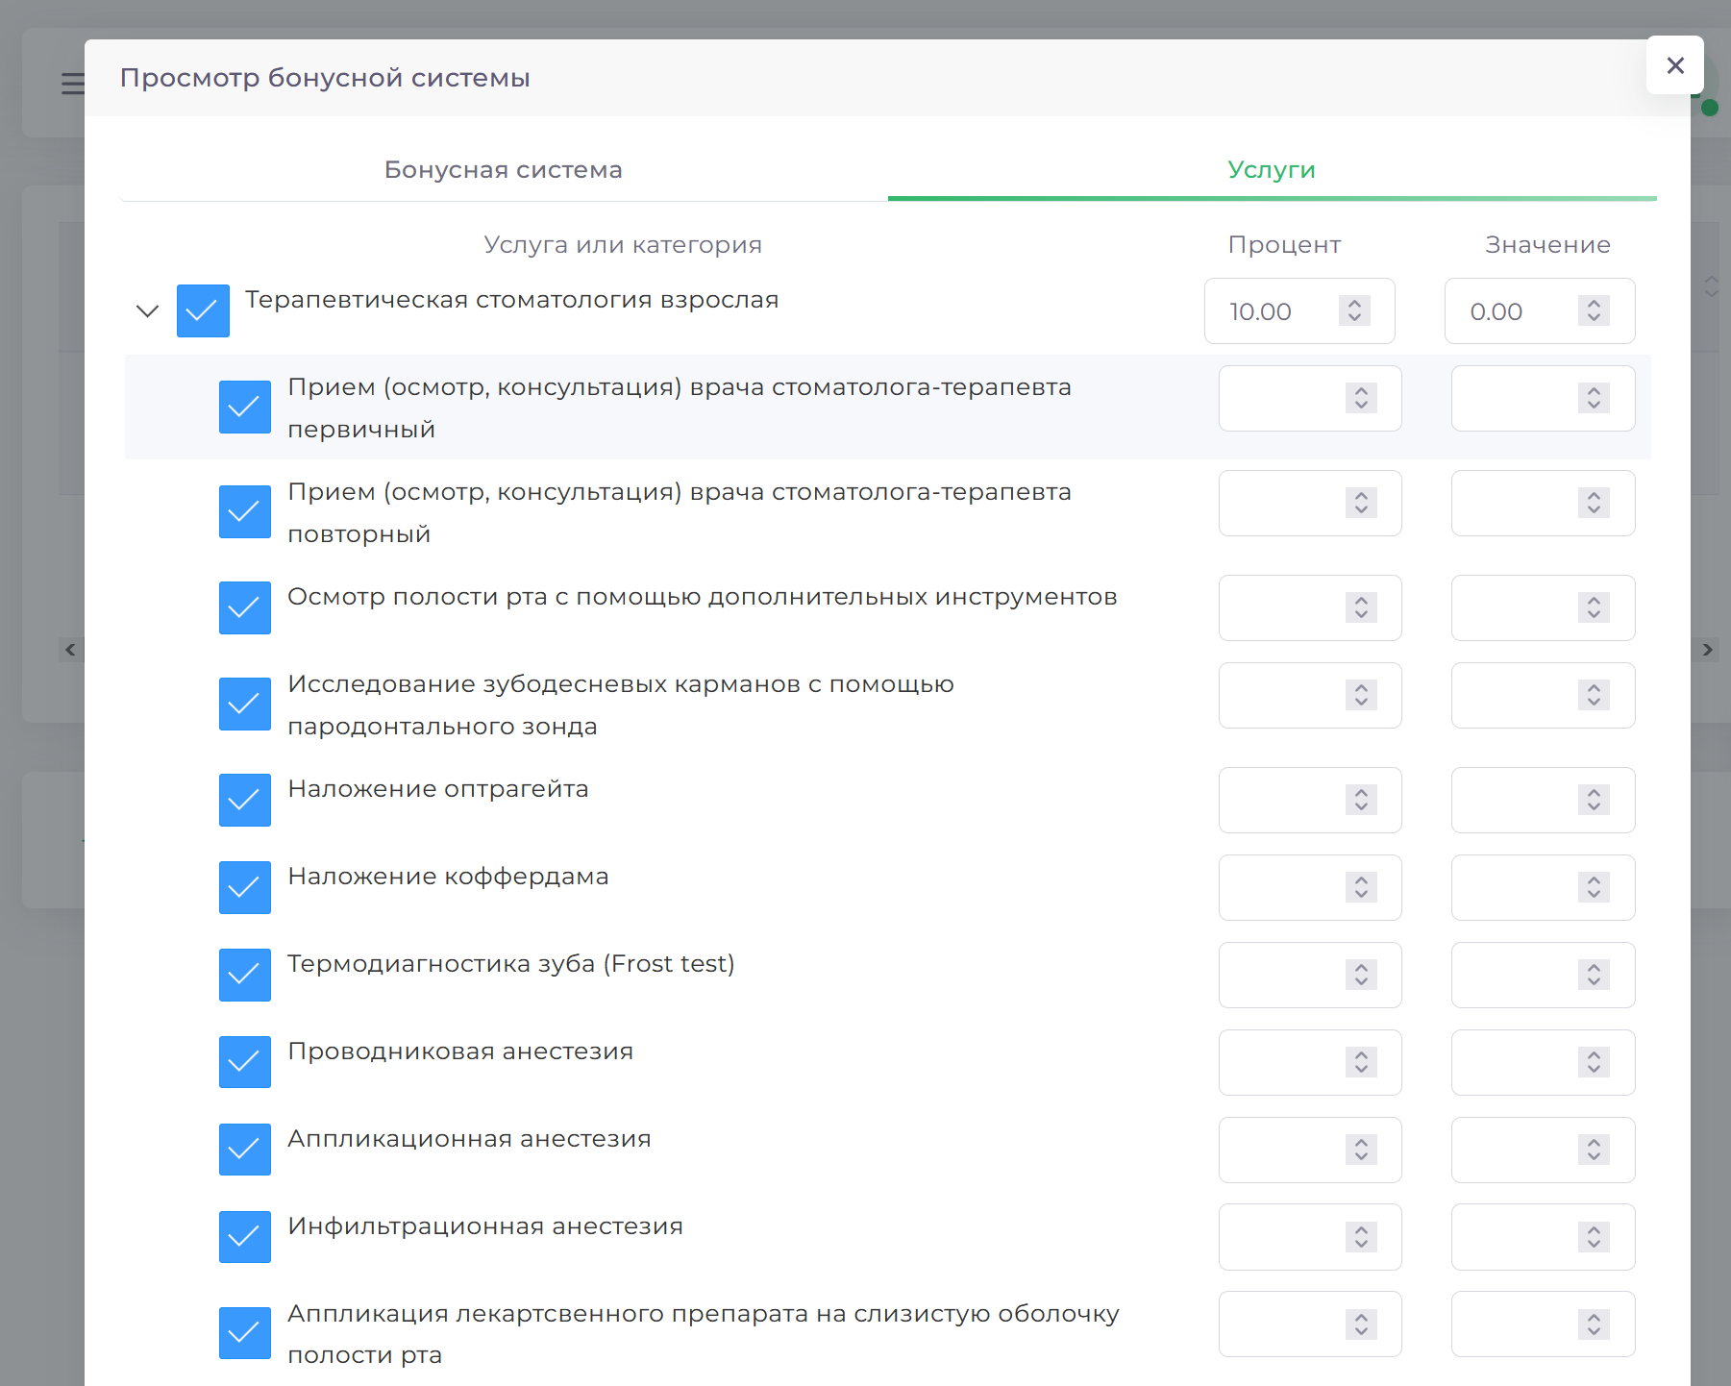Toggle the Терапевтическая стоматология взрослая checkbox
The width and height of the screenshot is (1731, 1386).
click(203, 310)
